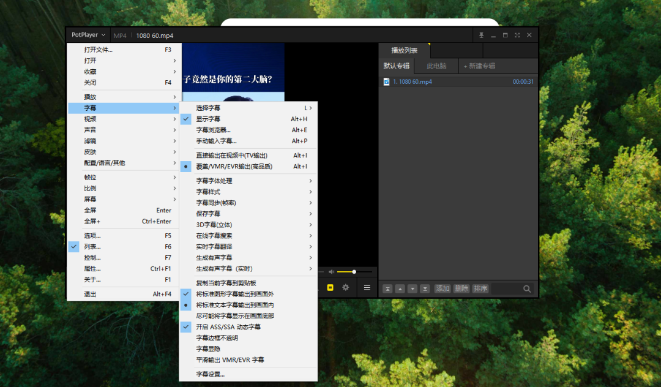Click the hamburger menu icon near control bar
Image resolution: width=661 pixels, height=387 pixels.
pos(367,288)
